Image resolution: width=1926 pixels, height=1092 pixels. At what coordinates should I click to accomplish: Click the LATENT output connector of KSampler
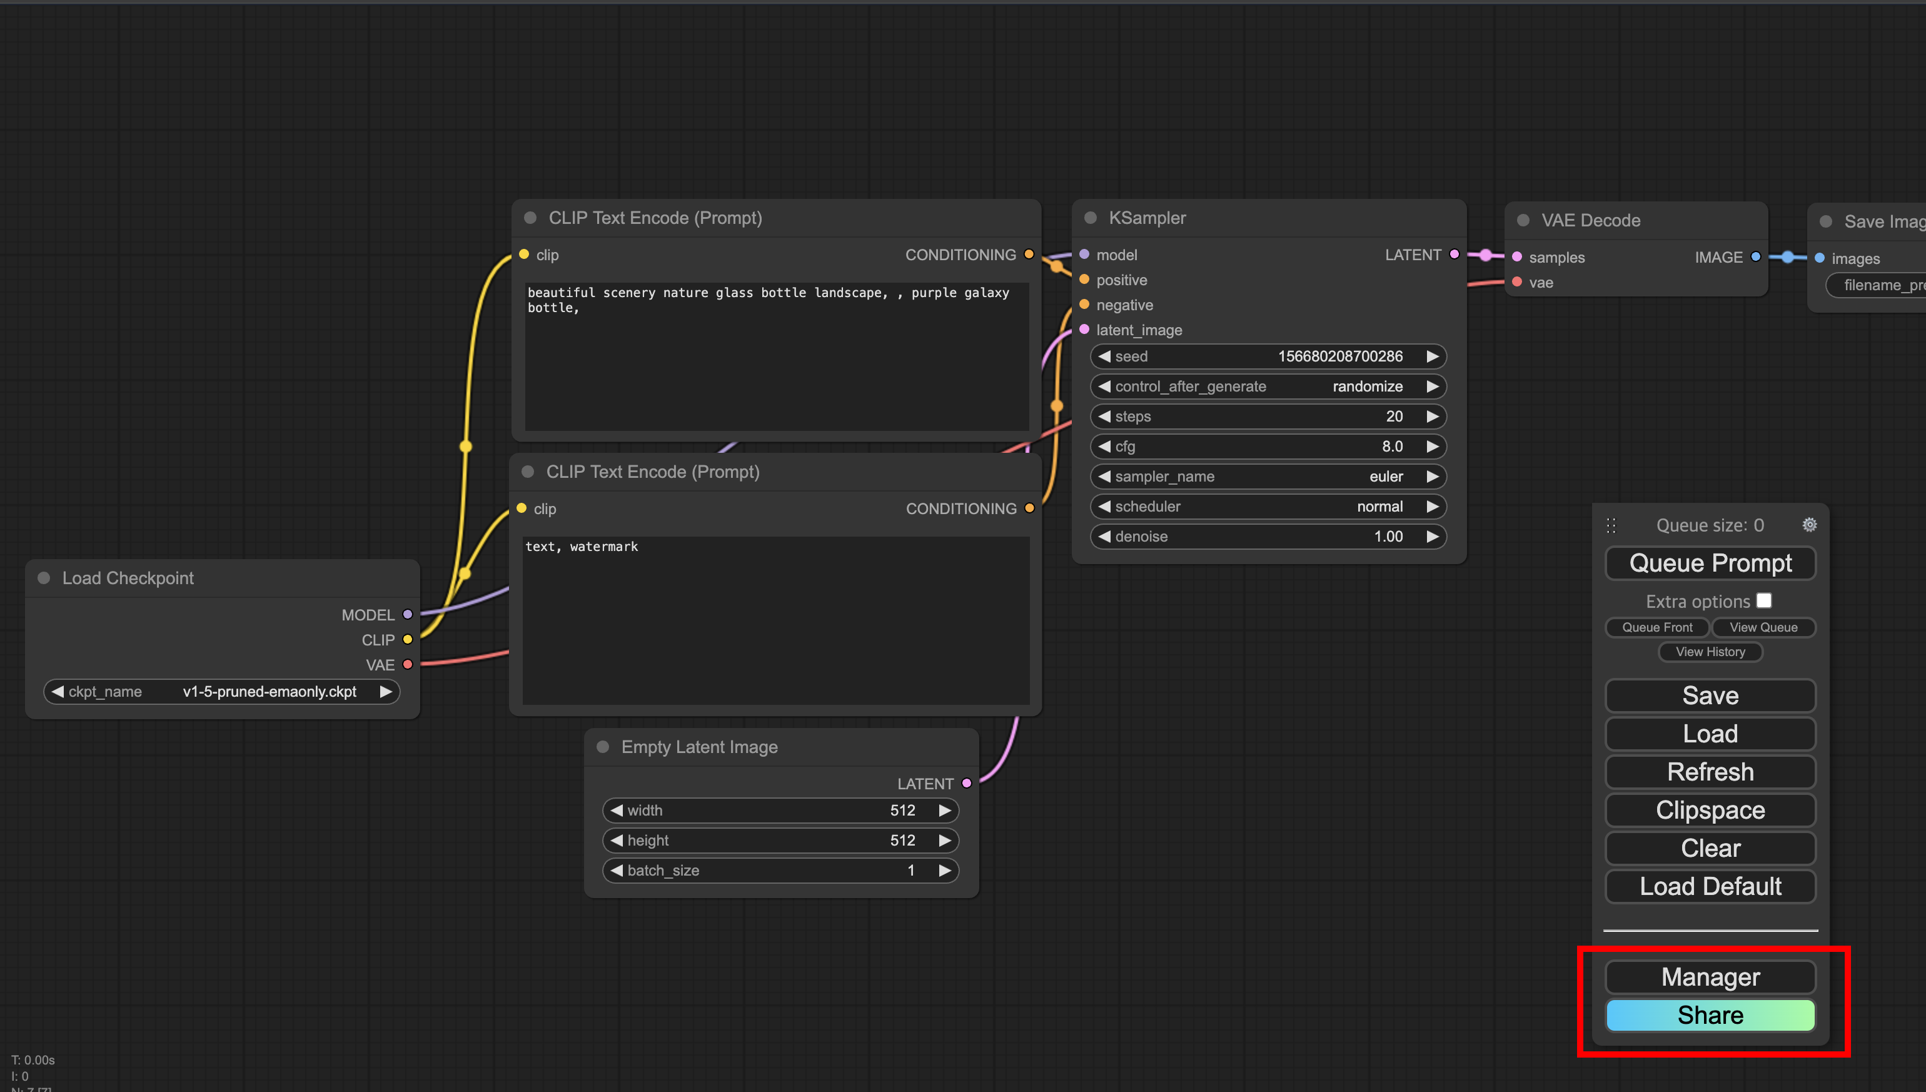click(x=1455, y=255)
